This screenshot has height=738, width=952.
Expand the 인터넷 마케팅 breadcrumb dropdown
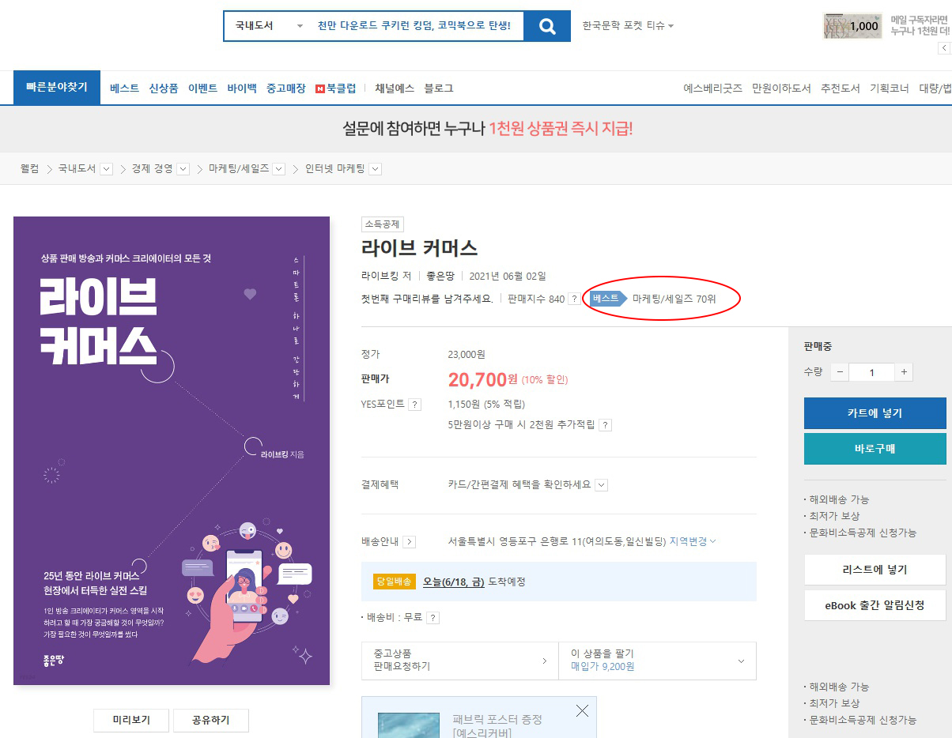tap(376, 169)
